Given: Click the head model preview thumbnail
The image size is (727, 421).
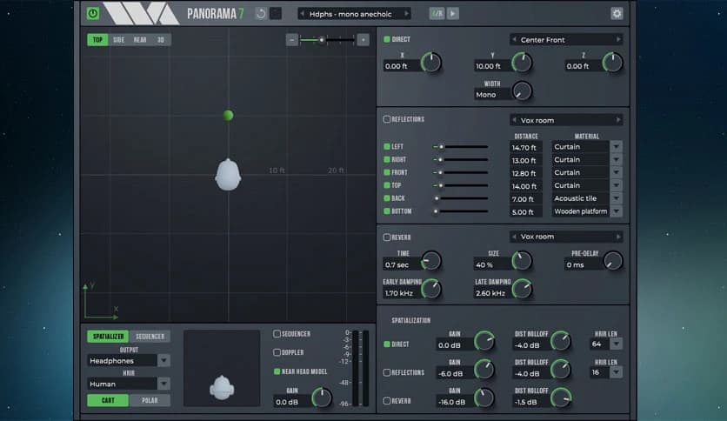Looking at the screenshot, I should 222,368.
